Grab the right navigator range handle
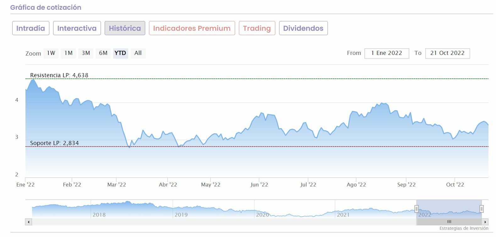 tap(482, 209)
